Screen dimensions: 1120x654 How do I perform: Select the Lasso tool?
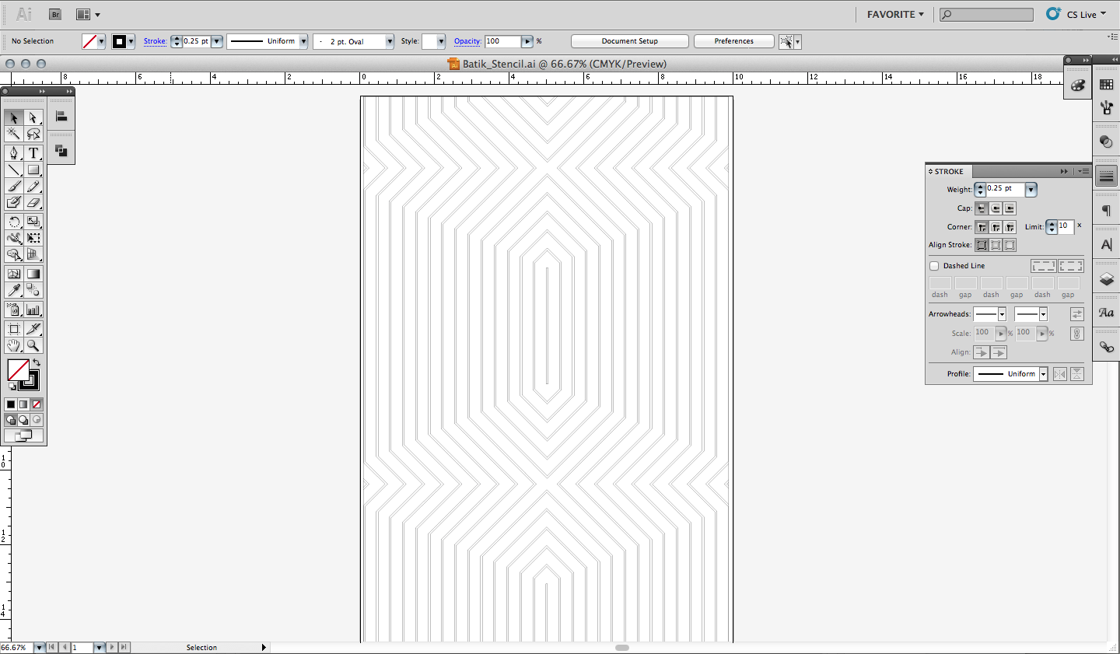click(x=33, y=135)
